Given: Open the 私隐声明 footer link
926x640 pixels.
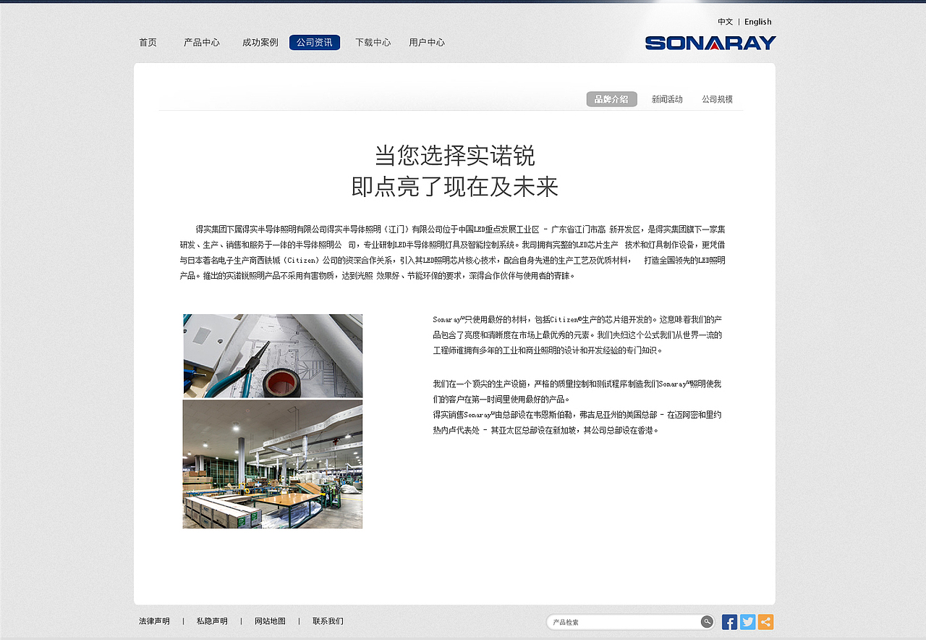Looking at the screenshot, I should [212, 621].
